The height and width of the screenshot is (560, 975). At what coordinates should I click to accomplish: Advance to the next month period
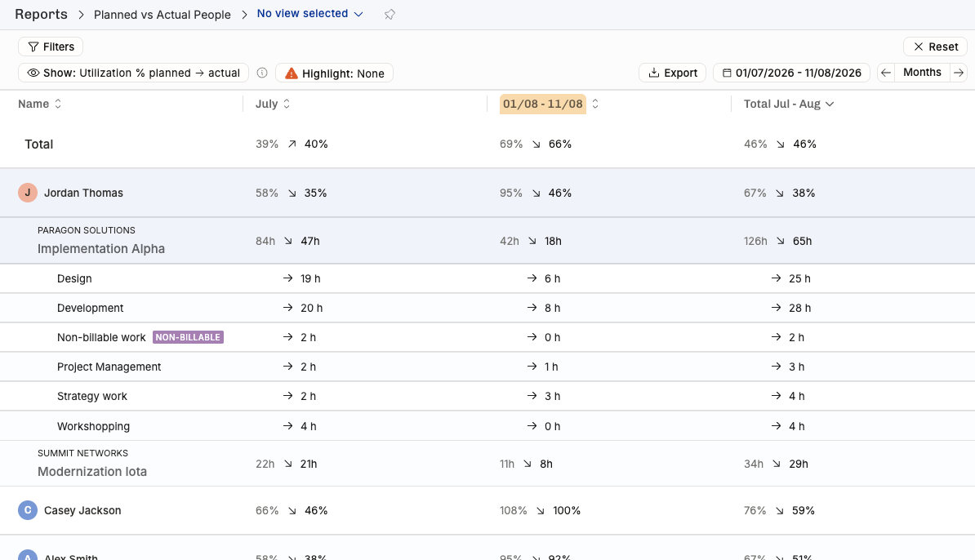coord(959,73)
